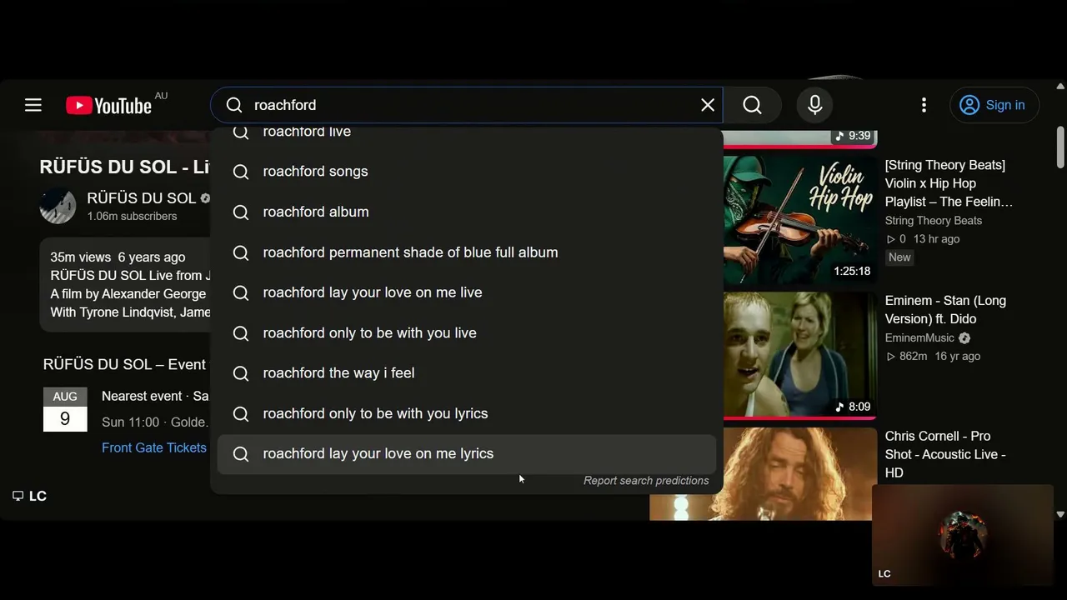This screenshot has width=1067, height=600.
Task: Open 'Chris Cornell - Pro Shot - Acoustic Live' title
Action: tap(945, 454)
